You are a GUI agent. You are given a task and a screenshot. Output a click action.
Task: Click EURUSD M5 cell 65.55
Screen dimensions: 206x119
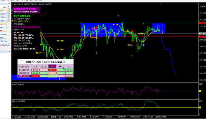point(35,70)
